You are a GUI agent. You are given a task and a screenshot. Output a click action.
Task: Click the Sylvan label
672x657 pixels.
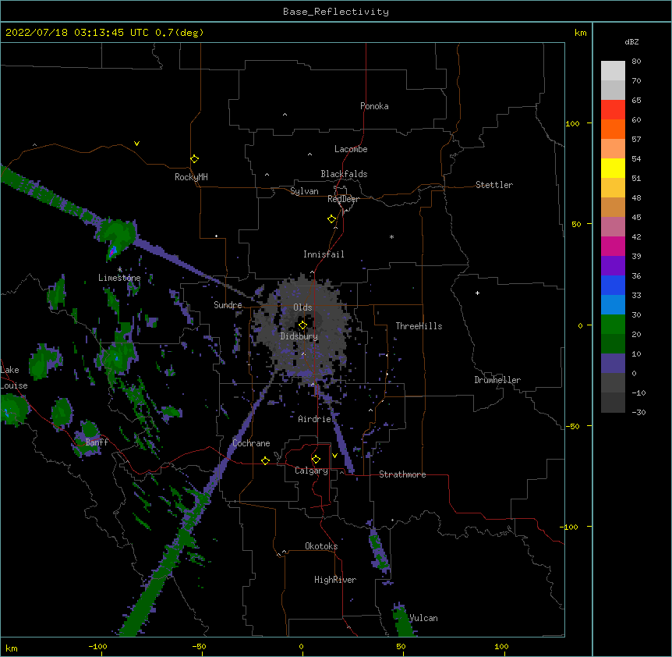click(x=304, y=191)
